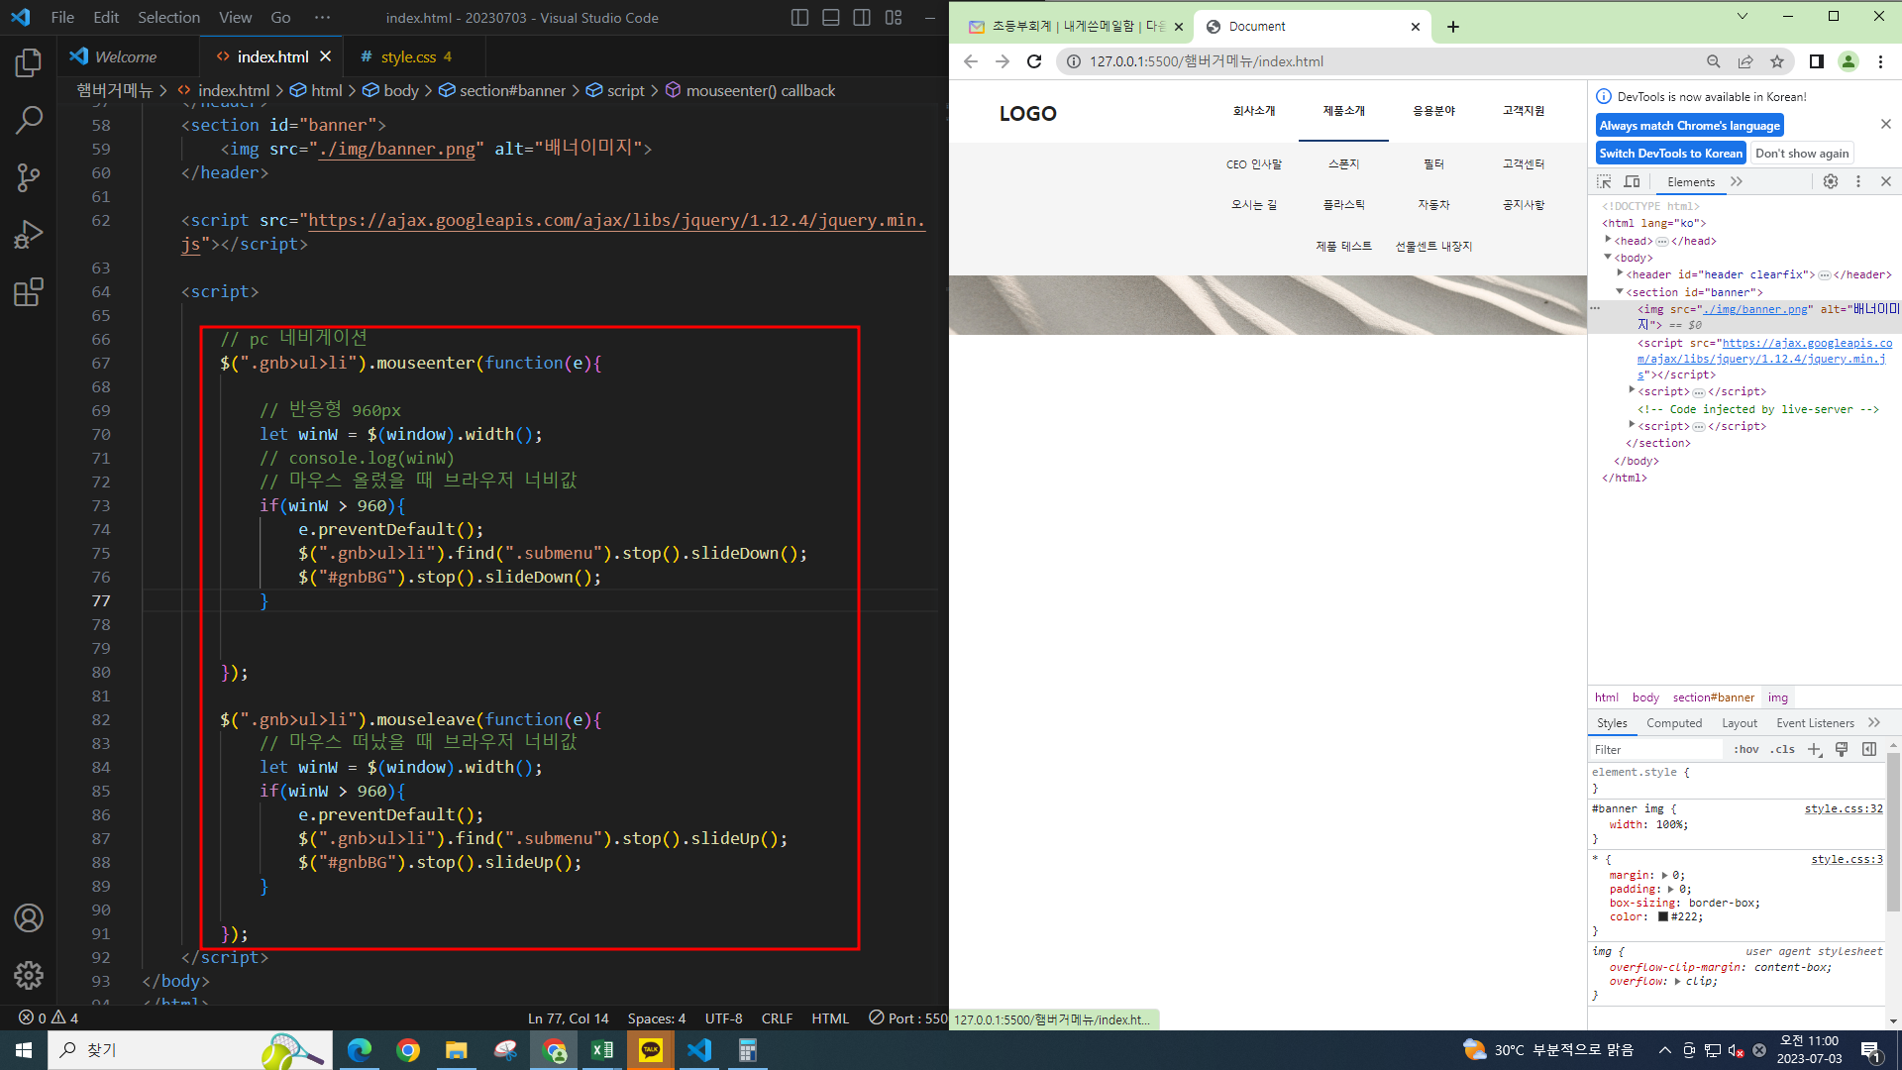Toggle the device toolbar in DevTools
The image size is (1902, 1070).
point(1632,182)
